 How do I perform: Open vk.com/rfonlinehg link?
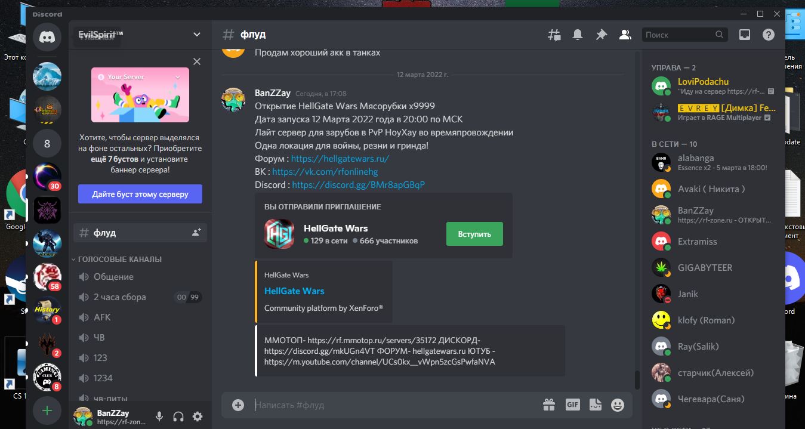pos(325,172)
